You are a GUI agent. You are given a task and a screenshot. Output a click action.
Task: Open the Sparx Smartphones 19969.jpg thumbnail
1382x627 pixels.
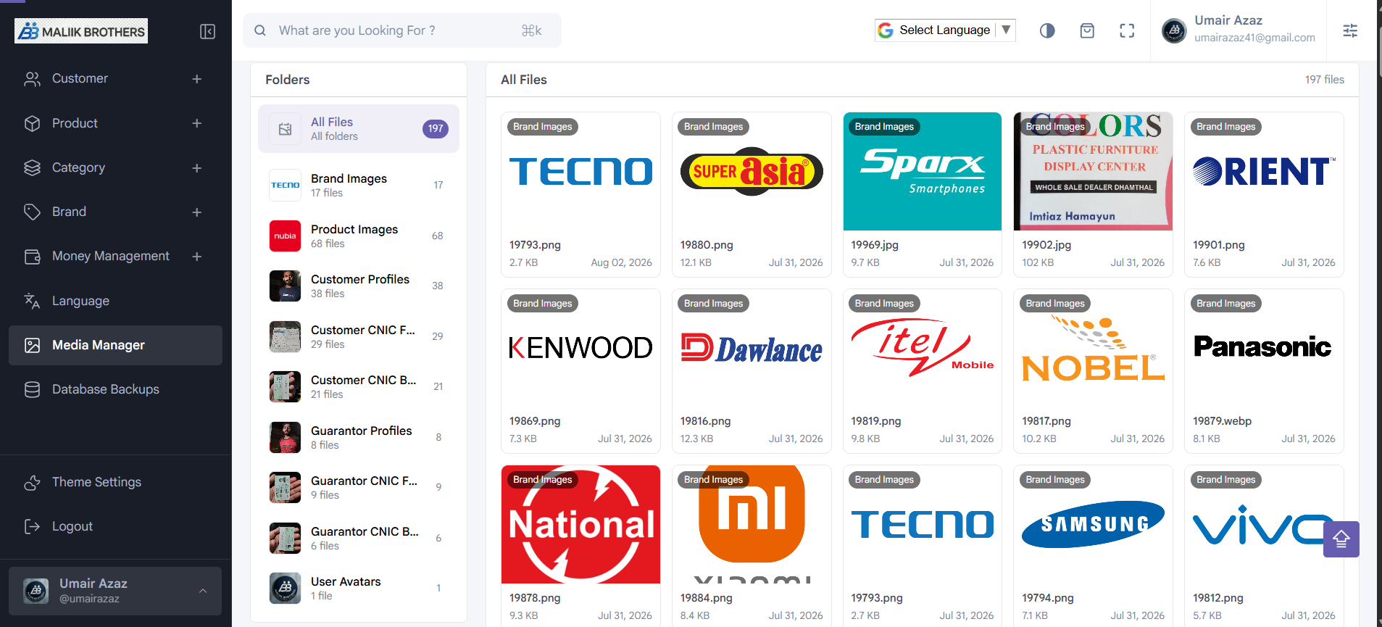click(923, 172)
